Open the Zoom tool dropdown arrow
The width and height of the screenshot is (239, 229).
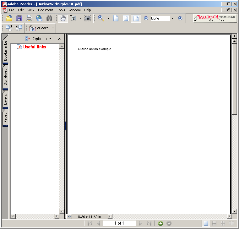(x=108, y=18)
